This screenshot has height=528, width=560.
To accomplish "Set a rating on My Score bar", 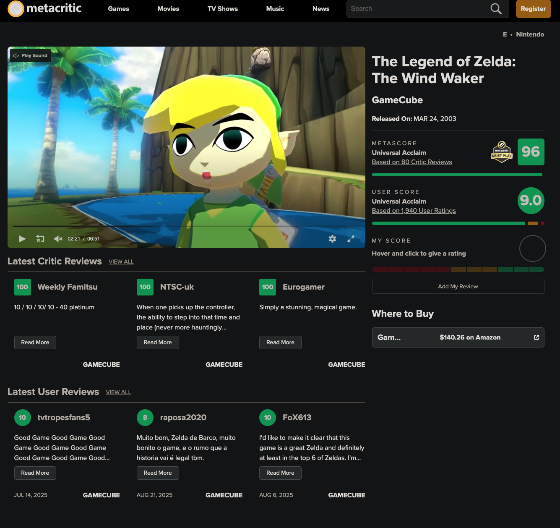I will [x=458, y=269].
